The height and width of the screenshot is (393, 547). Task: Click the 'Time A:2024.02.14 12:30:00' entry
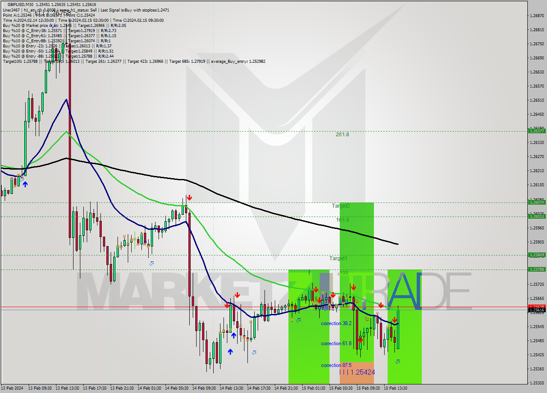click(x=28, y=20)
